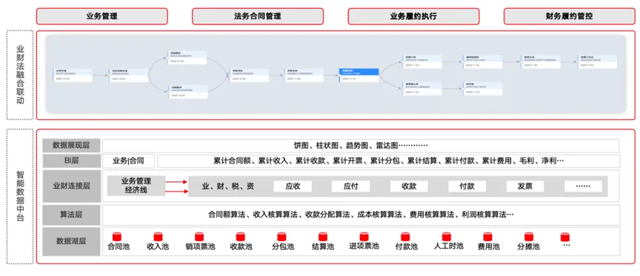
Task: Select the 收入池 database cylinder icon
Action: click(158, 237)
